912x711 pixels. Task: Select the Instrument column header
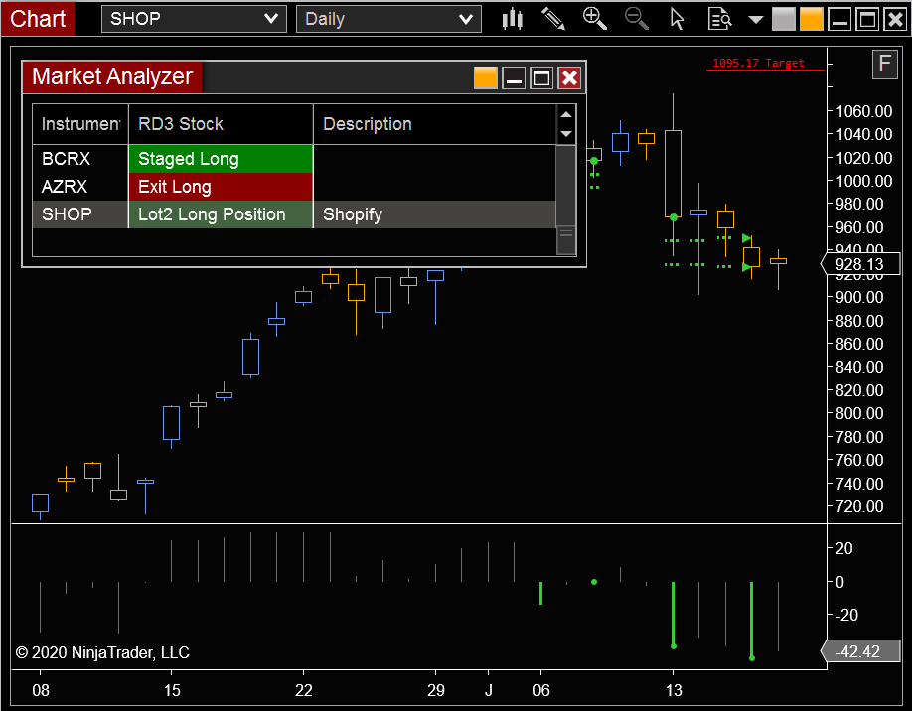tap(79, 124)
